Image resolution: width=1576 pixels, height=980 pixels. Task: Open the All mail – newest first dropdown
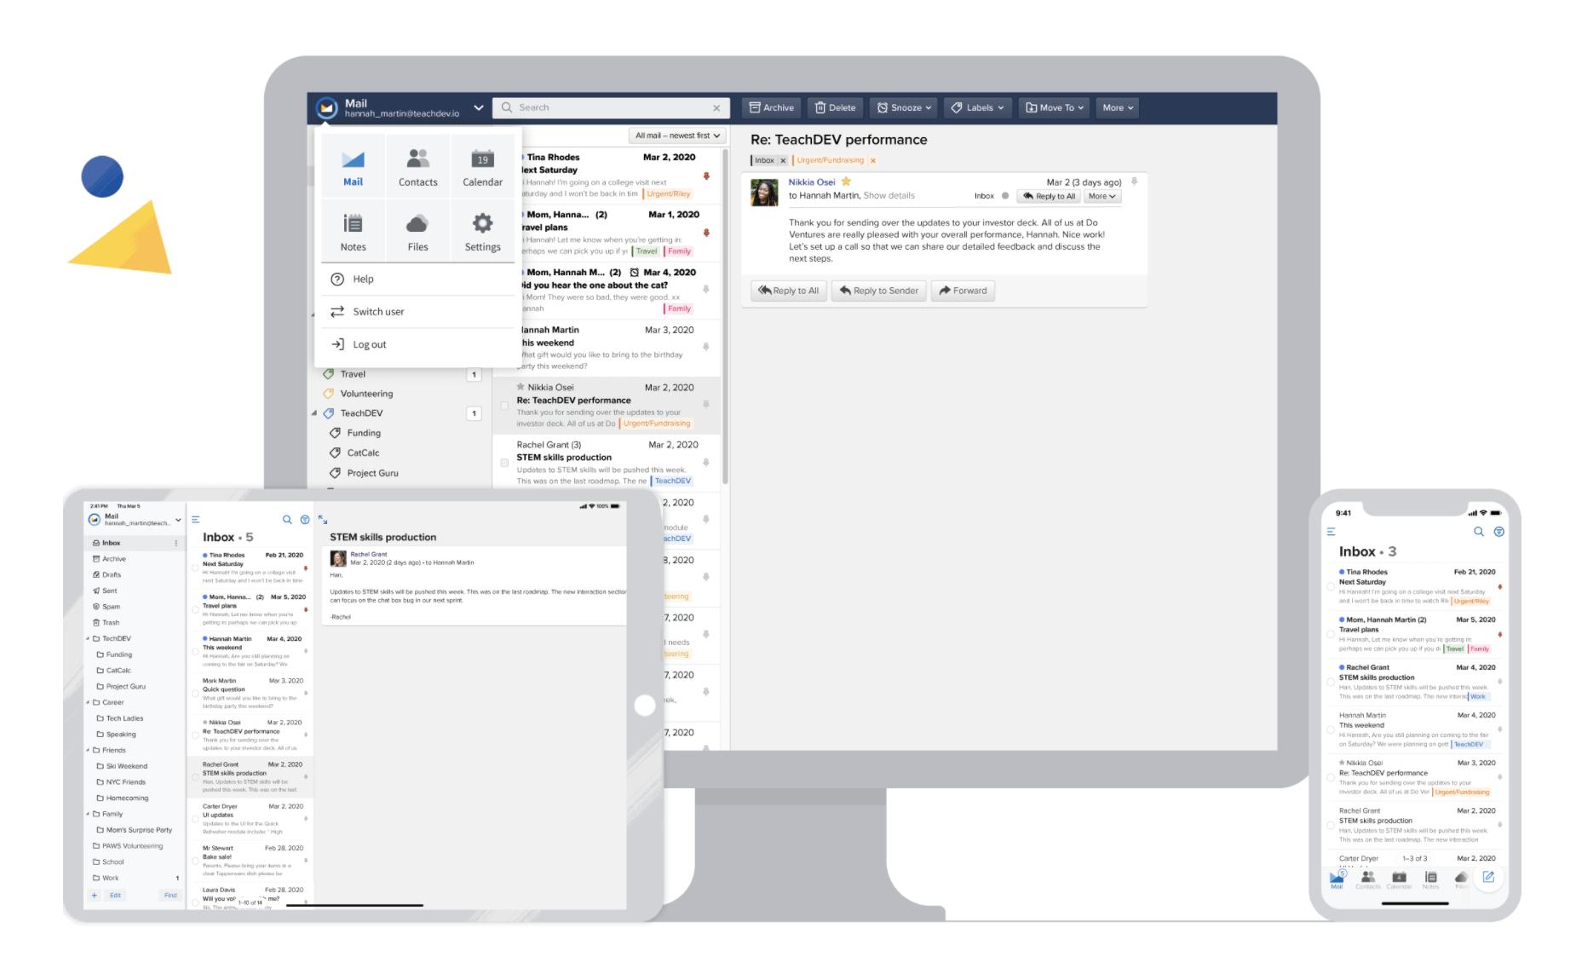[677, 135]
